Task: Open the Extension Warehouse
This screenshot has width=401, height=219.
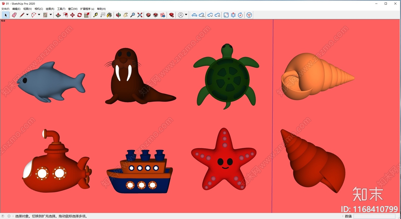Action: (156, 15)
